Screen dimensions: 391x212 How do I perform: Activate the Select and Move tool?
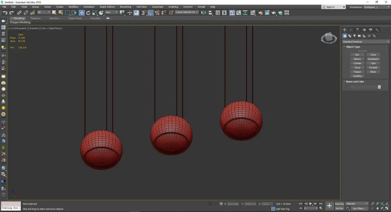tap(81, 13)
